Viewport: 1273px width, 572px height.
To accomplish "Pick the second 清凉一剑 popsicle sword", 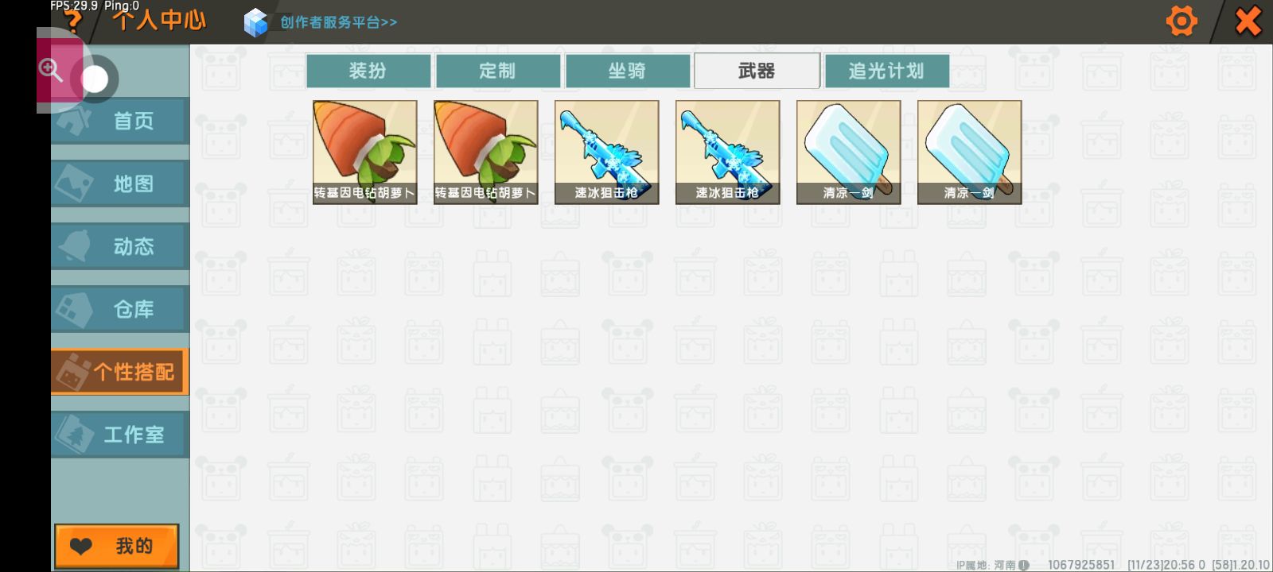I will click(970, 153).
